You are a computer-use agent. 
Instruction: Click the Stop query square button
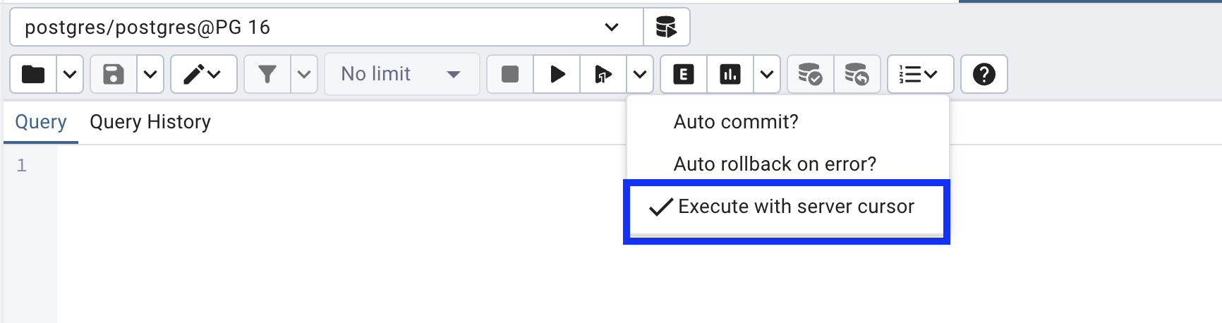[x=510, y=74]
